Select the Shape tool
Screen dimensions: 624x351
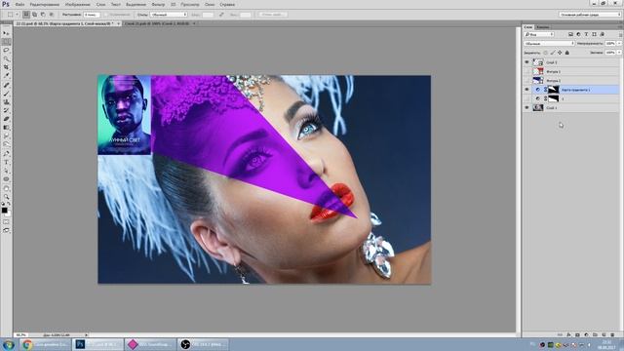click(6, 179)
